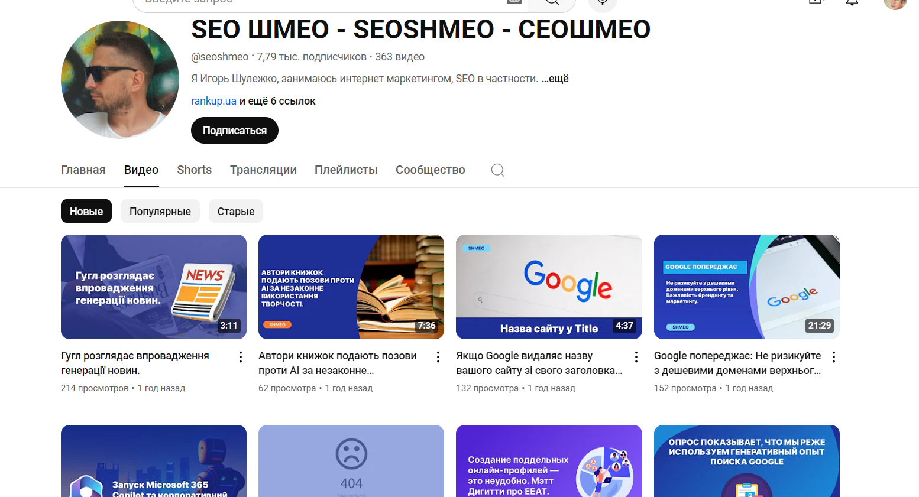Screen dimensions: 919x497
Task: Click the Подписаться button
Action: [x=235, y=131]
